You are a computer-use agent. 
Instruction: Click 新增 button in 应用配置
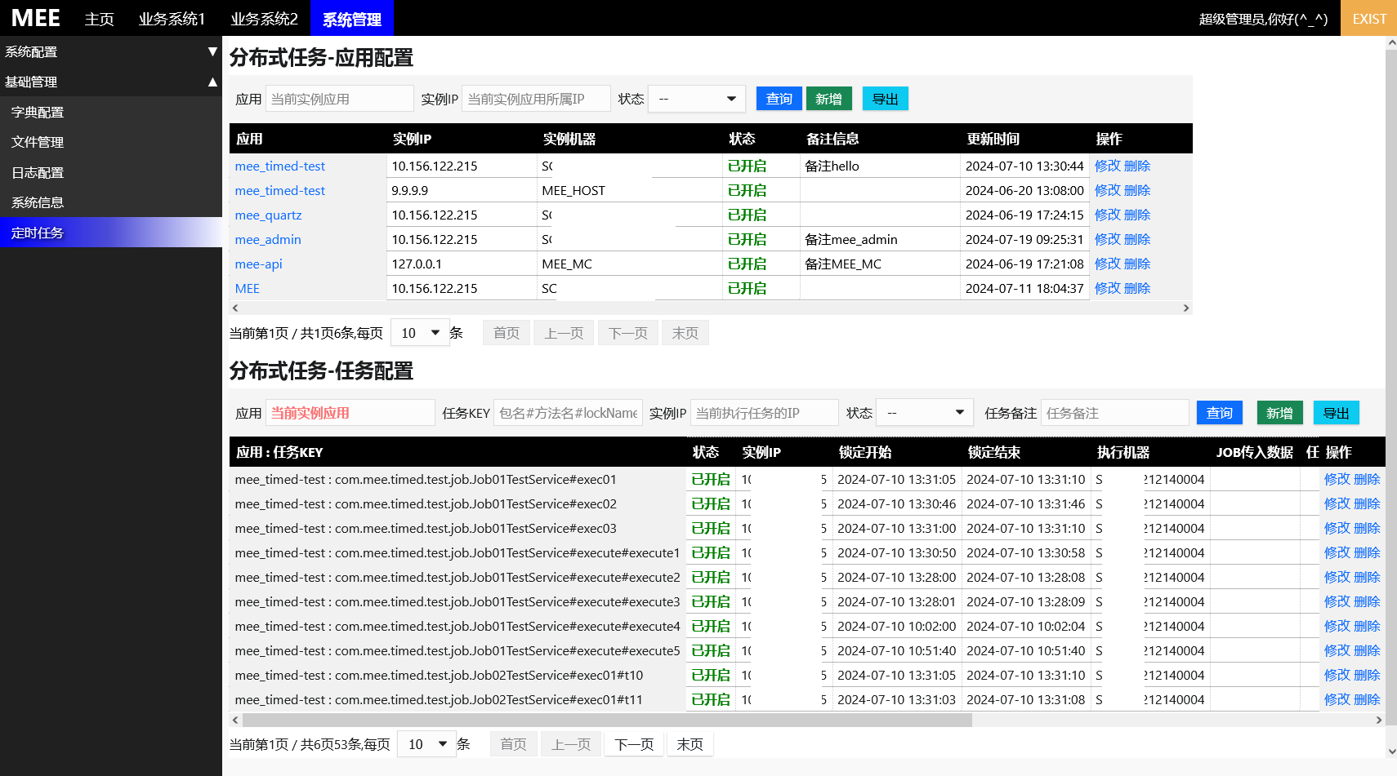click(x=829, y=99)
